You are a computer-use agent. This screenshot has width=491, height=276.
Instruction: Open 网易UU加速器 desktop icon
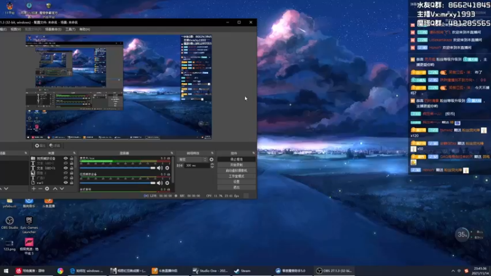pos(29,9)
